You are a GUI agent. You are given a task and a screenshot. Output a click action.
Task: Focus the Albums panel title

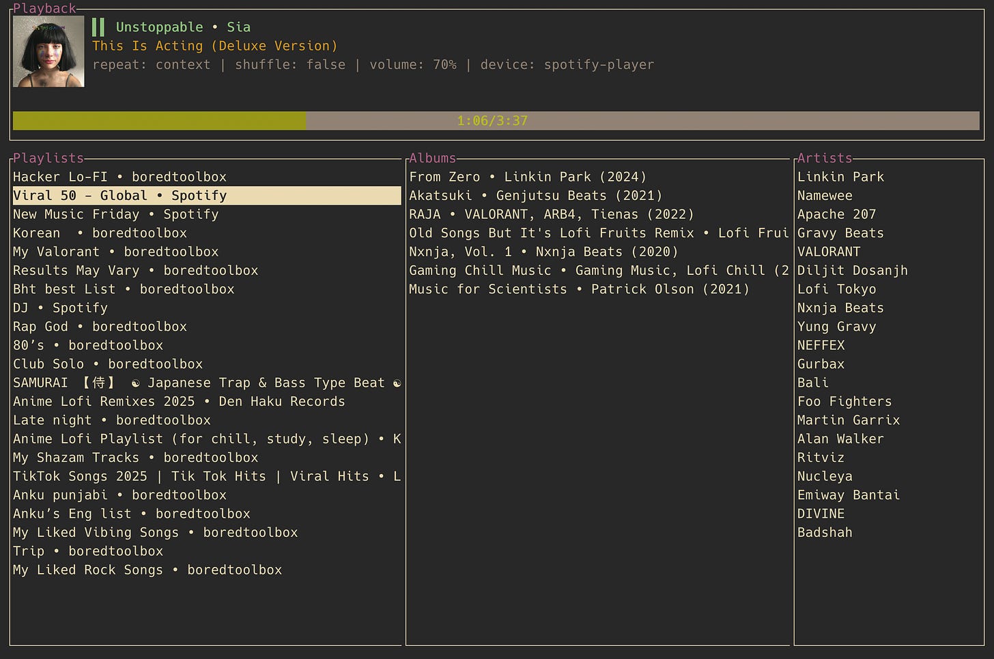432,158
